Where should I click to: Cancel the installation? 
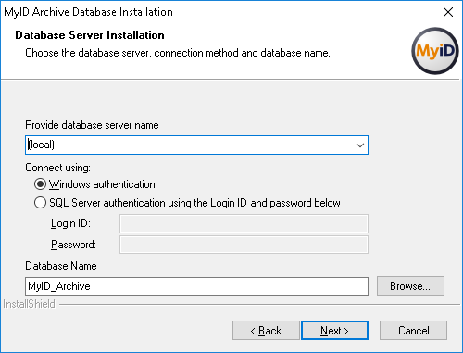413,331
